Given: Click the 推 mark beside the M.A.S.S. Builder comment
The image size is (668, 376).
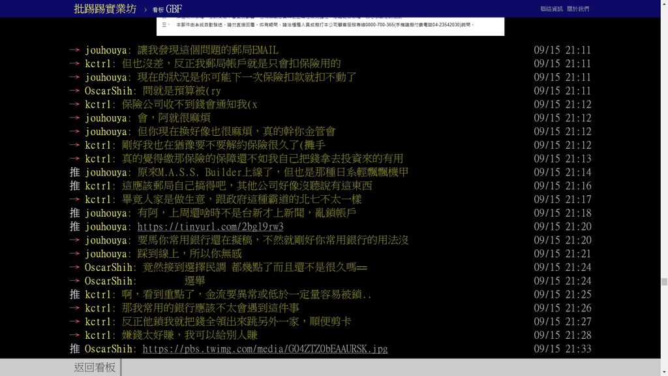Looking at the screenshot, I should [74, 172].
